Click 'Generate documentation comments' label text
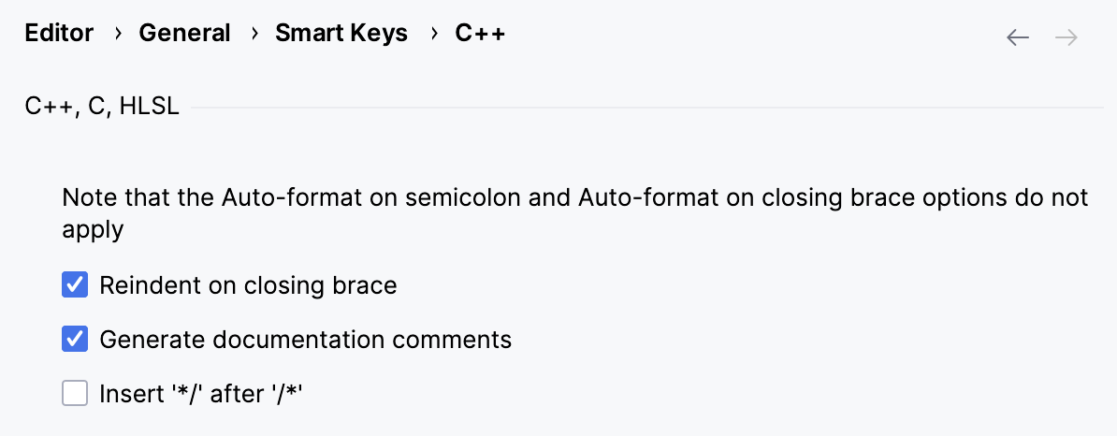 306,340
